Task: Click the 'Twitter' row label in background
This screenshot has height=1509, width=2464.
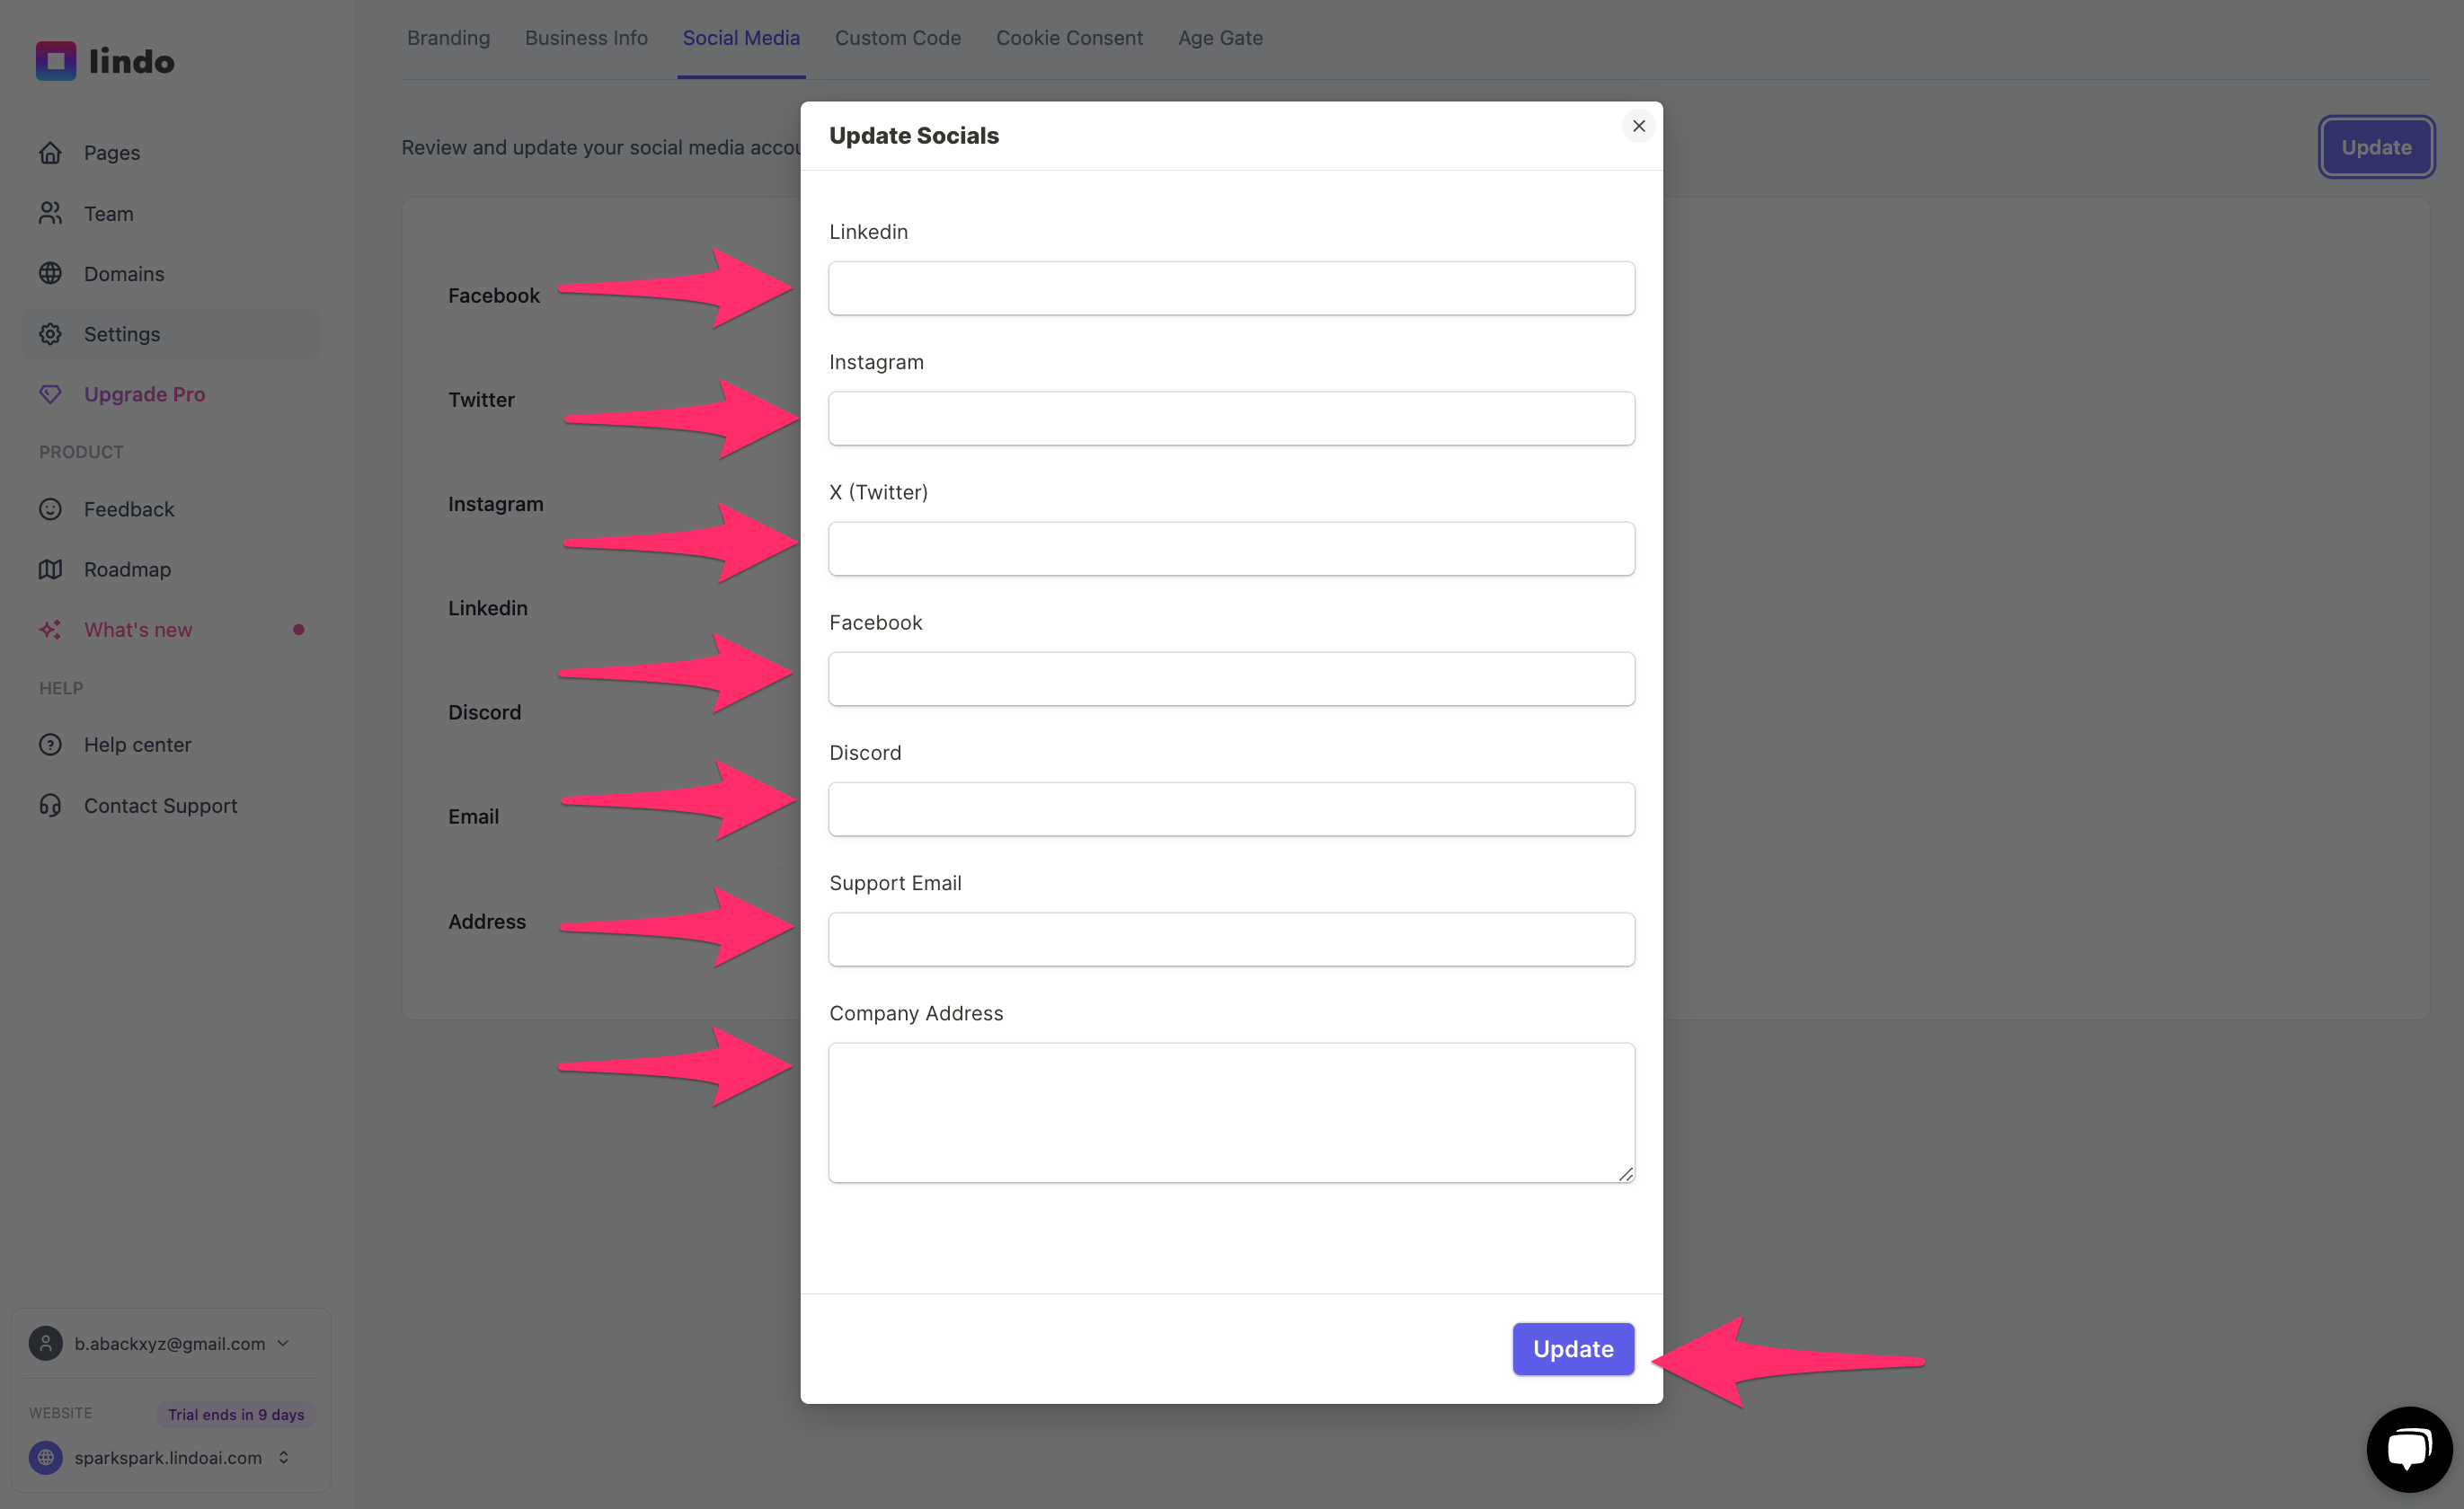Action: (481, 400)
